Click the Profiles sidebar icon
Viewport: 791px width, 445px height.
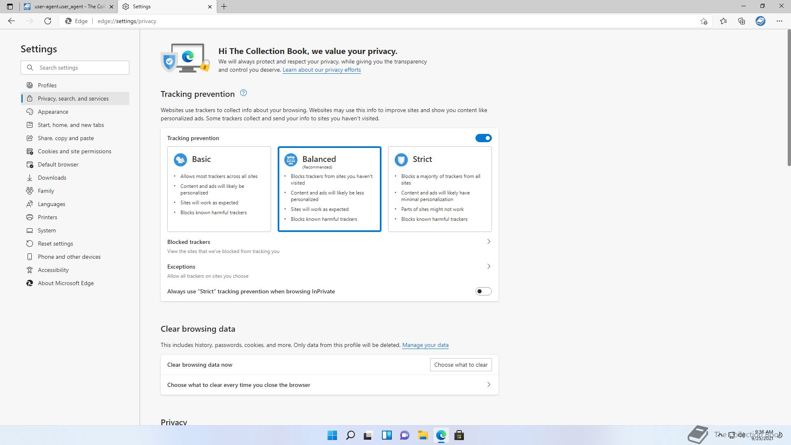(x=30, y=85)
